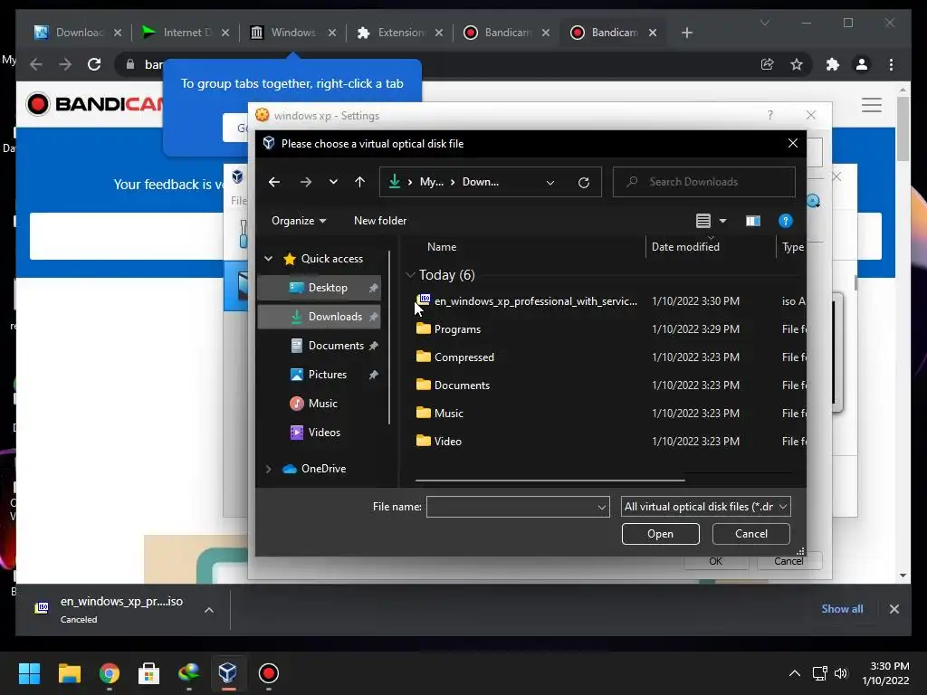Open the Chrome profile menu
This screenshot has width=927, height=695.
pyautogui.click(x=862, y=64)
